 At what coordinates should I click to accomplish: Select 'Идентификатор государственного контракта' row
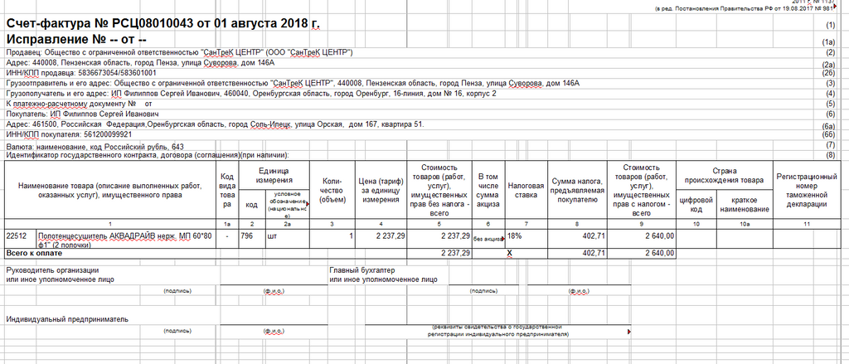pos(148,155)
